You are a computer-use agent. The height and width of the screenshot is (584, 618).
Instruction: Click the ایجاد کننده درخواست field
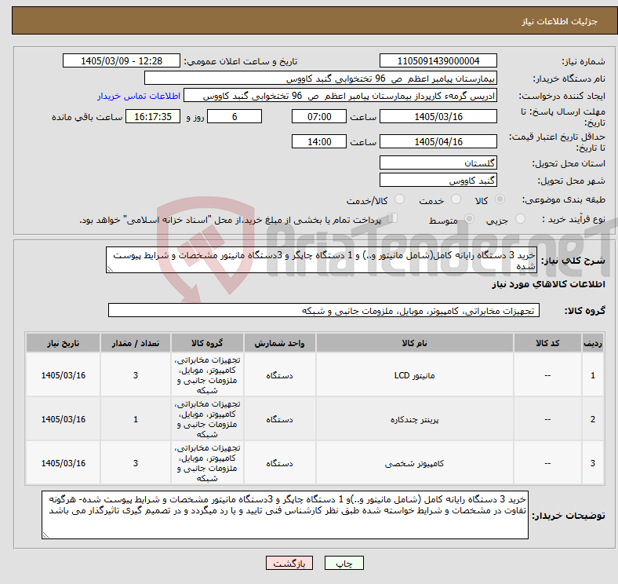tap(340, 96)
